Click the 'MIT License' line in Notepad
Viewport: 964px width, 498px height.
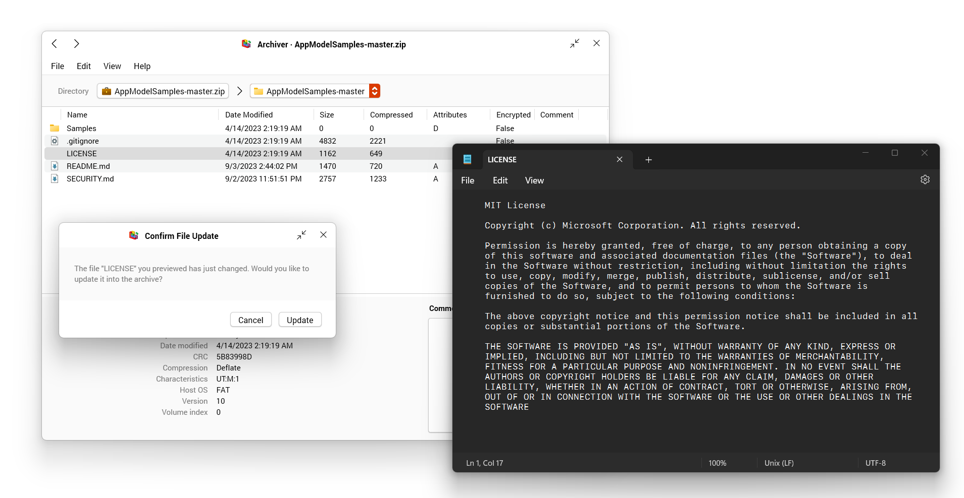click(x=515, y=206)
